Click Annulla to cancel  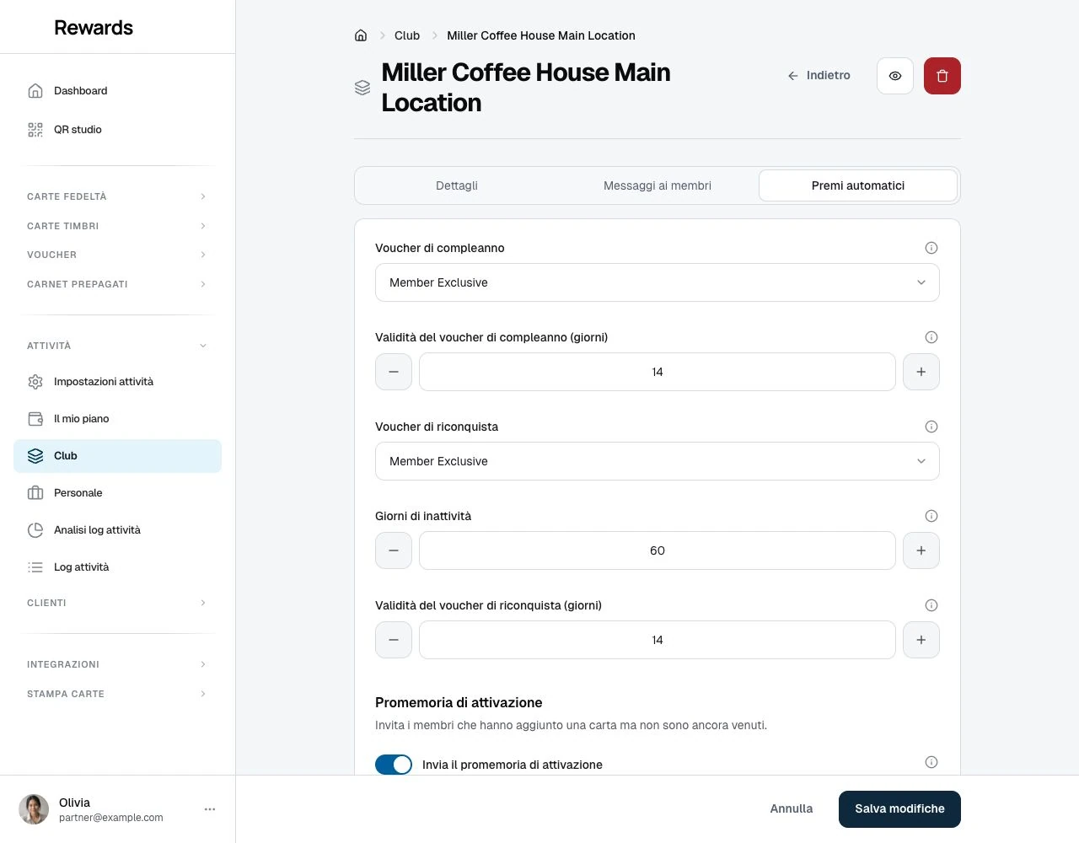(x=792, y=808)
